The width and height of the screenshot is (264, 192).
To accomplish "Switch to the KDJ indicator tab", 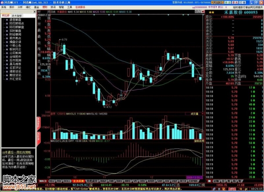I will [x=51, y=181].
